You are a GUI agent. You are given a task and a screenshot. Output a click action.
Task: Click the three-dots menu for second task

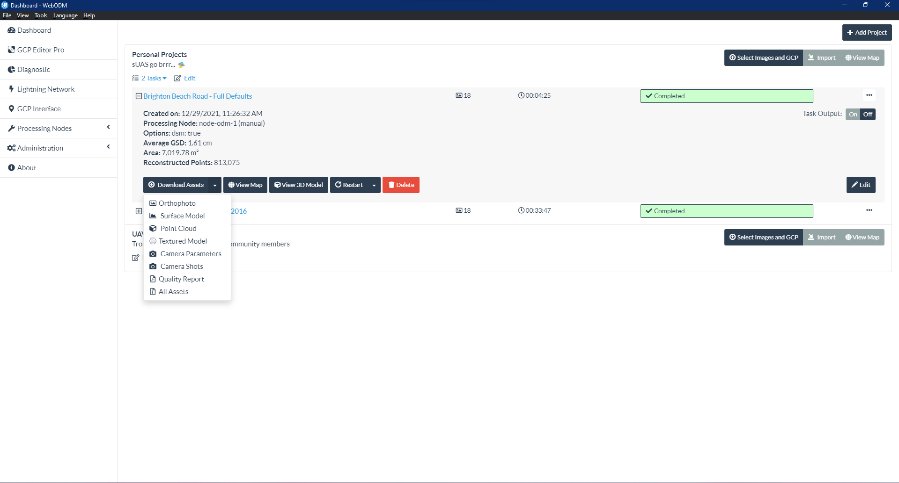pos(869,210)
